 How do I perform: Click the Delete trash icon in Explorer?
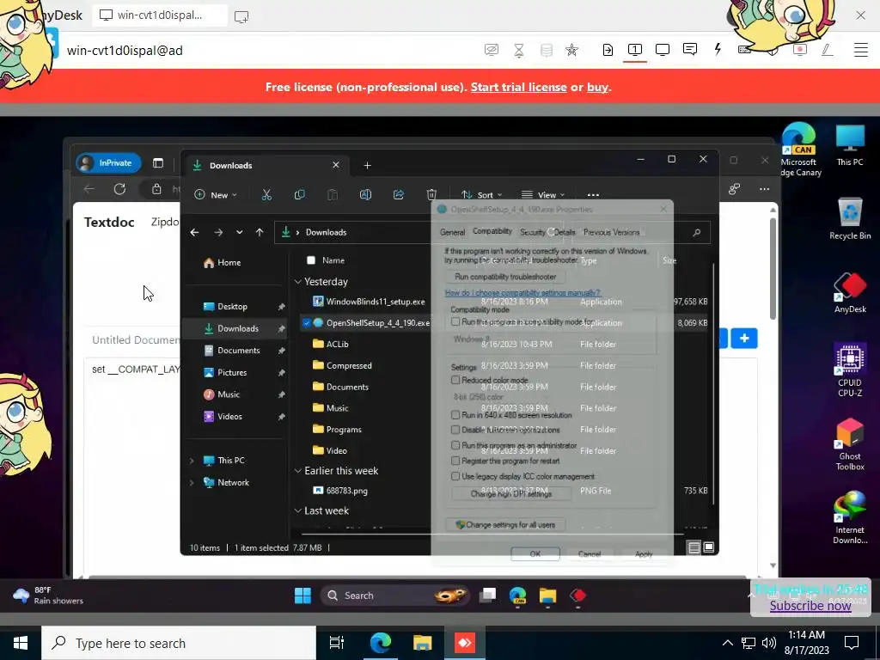coord(431,195)
